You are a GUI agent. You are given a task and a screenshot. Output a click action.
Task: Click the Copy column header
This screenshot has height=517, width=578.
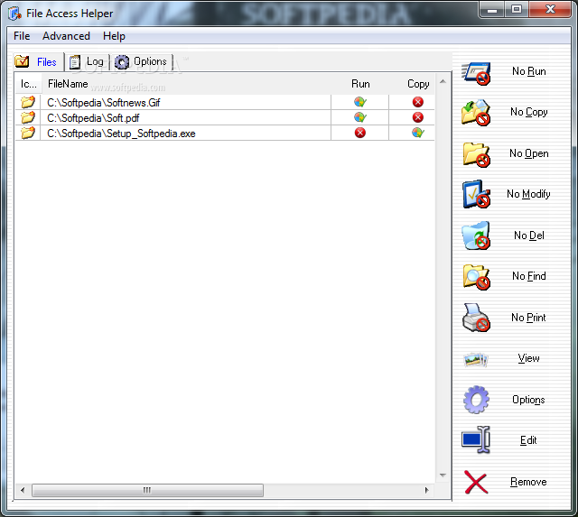coord(418,84)
